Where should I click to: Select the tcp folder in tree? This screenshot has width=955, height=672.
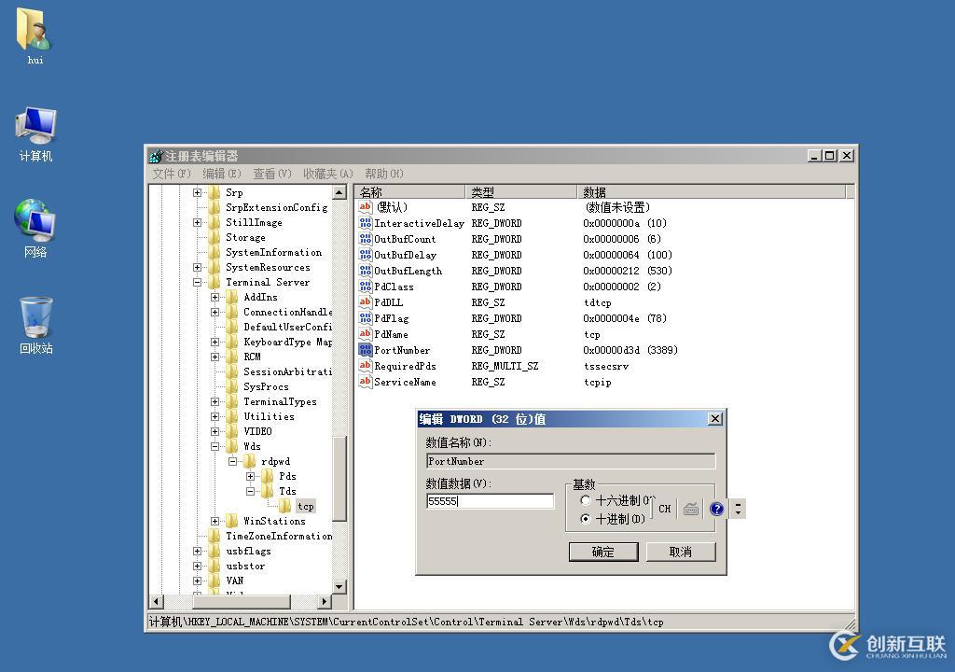(x=305, y=506)
